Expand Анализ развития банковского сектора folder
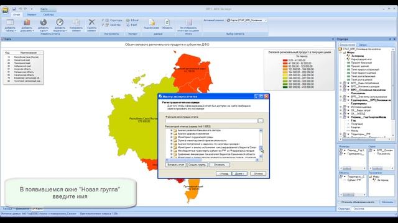 click(x=172, y=131)
